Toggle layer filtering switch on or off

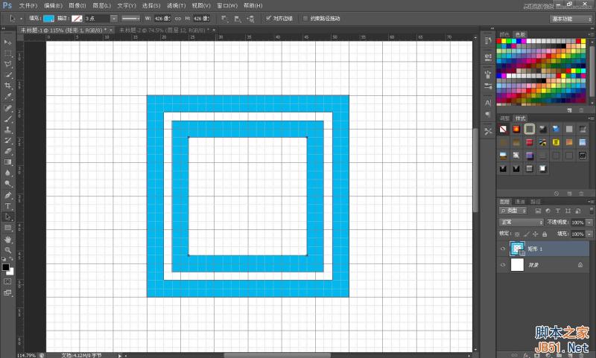pos(591,211)
